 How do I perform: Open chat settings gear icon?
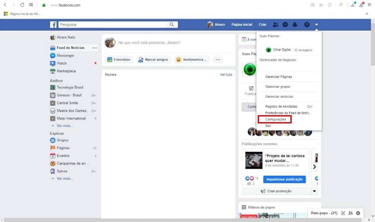coord(358,213)
